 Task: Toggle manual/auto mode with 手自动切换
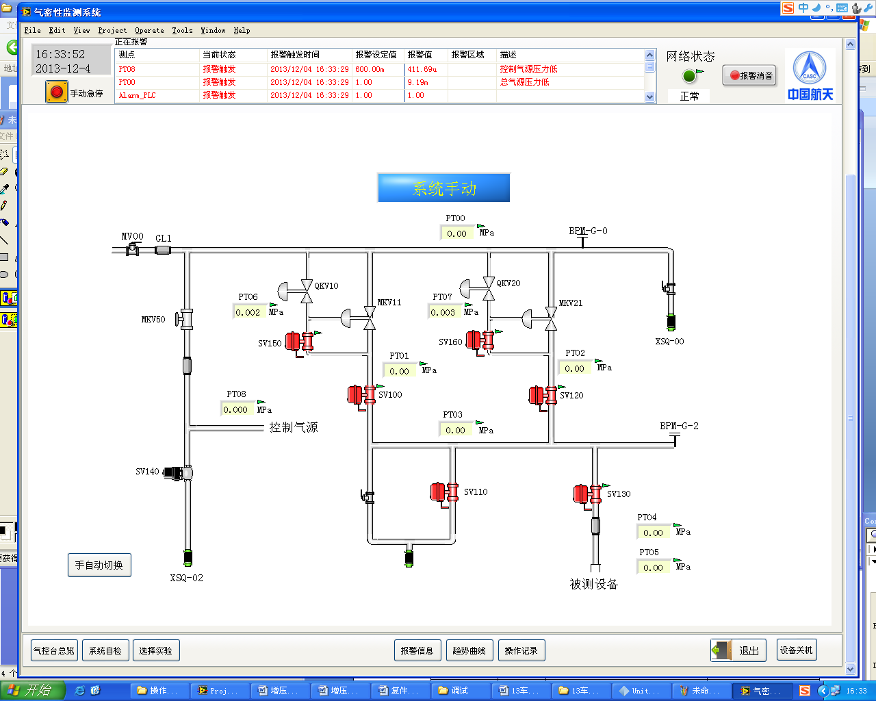point(99,565)
